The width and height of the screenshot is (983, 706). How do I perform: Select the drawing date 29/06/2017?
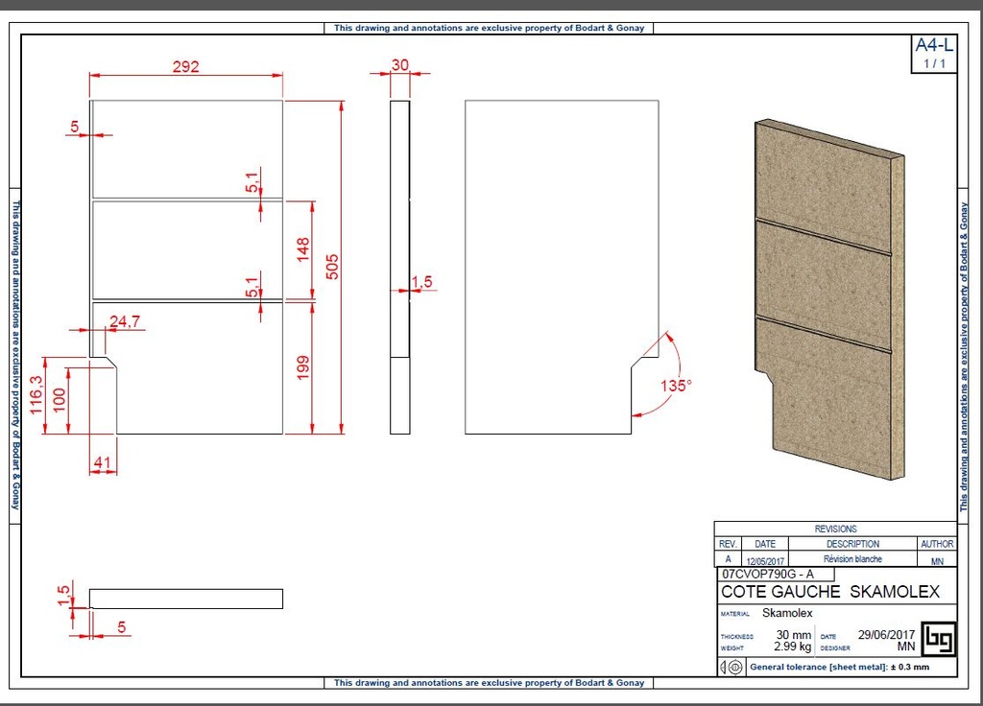[886, 635]
